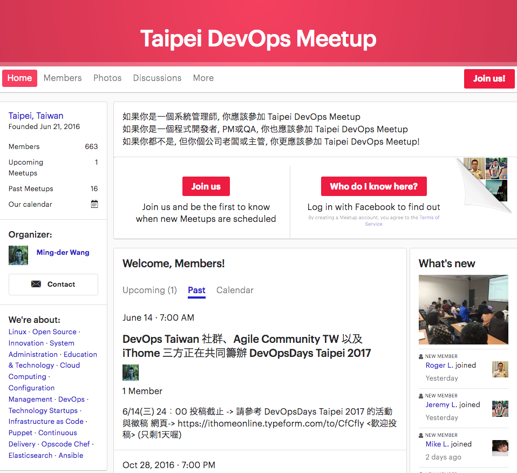Open the DevOps topic link
This screenshot has height=473, width=517.
tap(72, 399)
